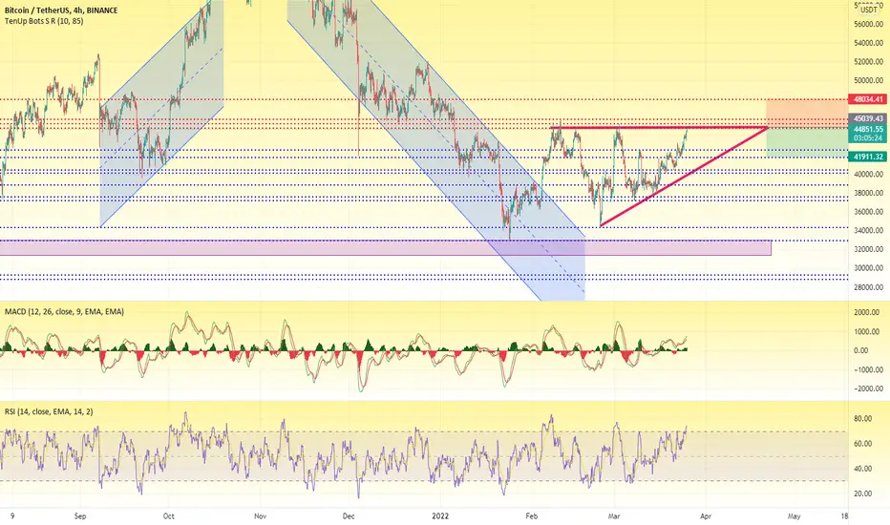Click the 0.00 value on MACD axis

(861, 350)
